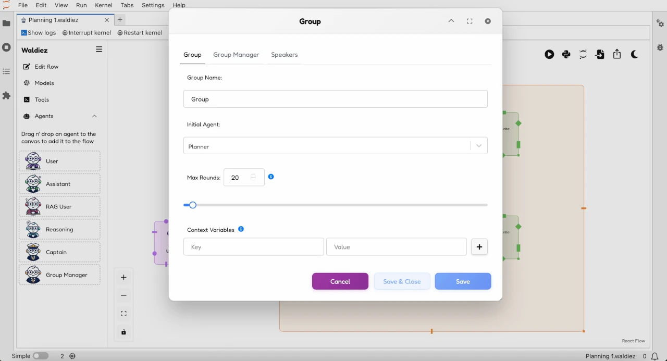Click the Run flow play icon
Viewport: 667px width, 361px height.
point(549,54)
